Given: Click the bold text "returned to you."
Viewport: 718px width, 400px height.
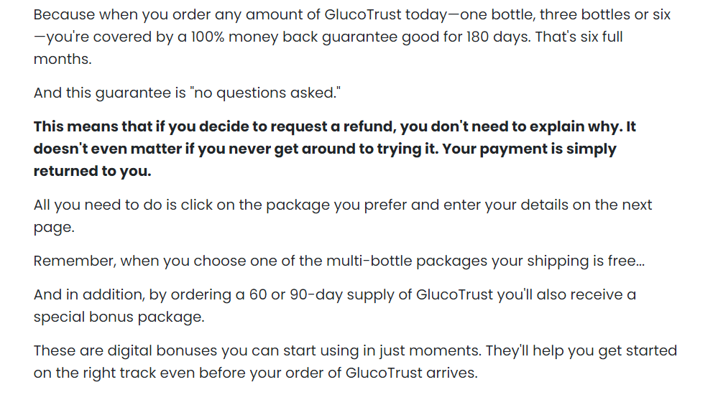Looking at the screenshot, I should coord(92,171).
